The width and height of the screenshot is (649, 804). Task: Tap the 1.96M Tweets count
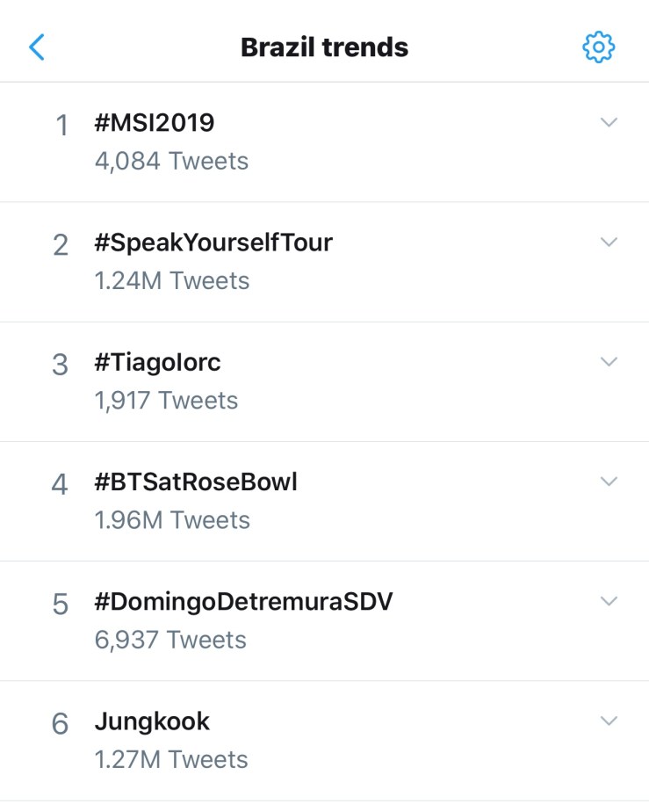172,520
